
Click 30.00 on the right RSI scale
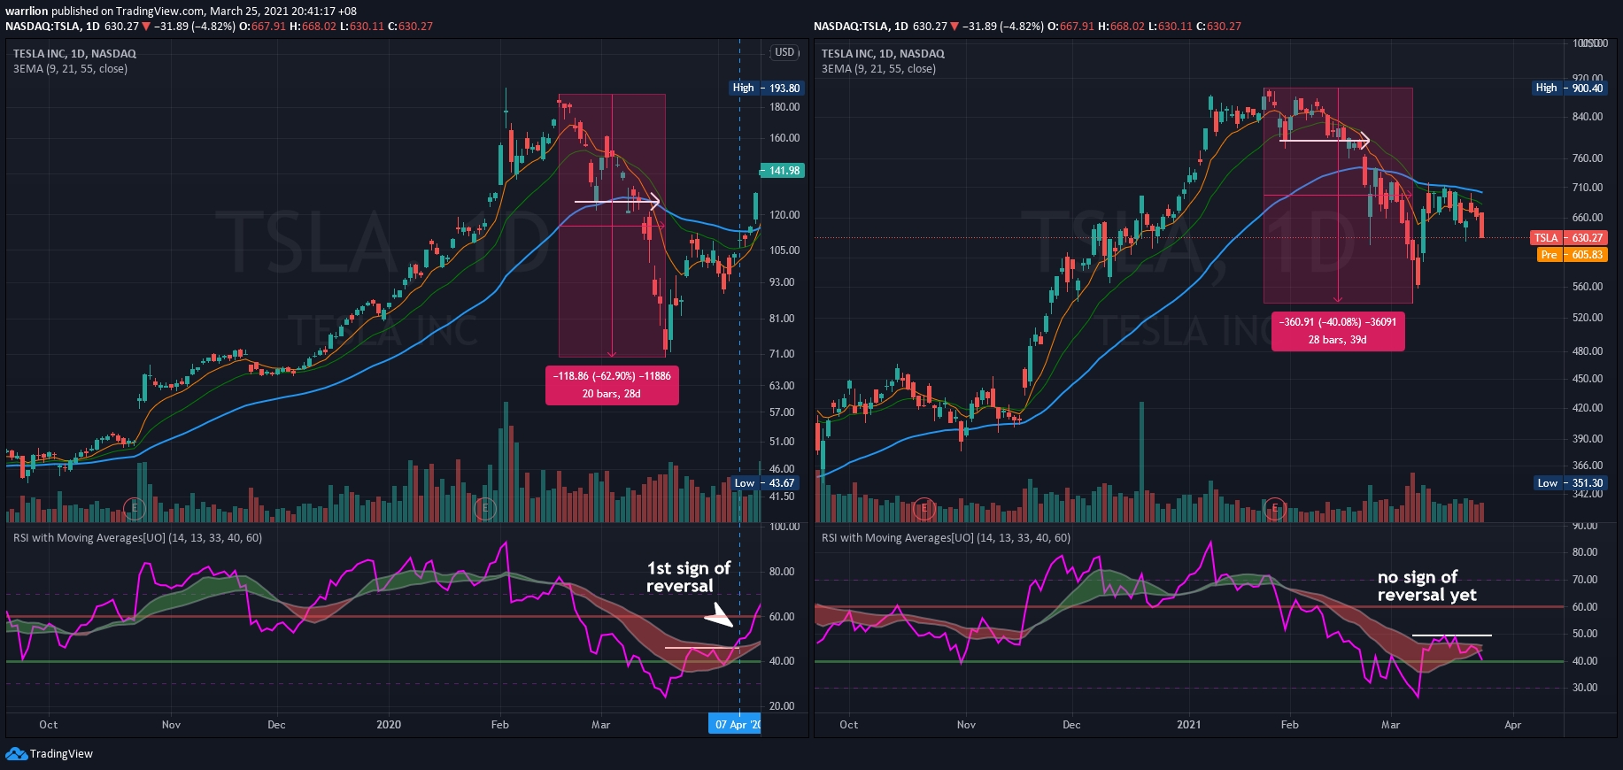[1585, 688]
